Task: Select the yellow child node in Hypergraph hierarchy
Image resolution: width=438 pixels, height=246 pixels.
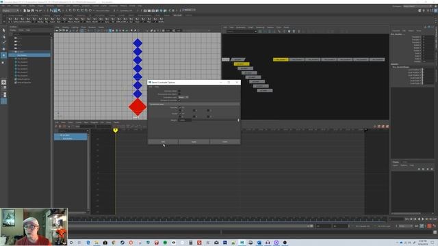Action: [x=242, y=64]
